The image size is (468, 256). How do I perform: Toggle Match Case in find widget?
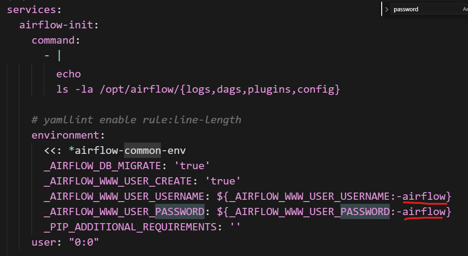point(465,9)
